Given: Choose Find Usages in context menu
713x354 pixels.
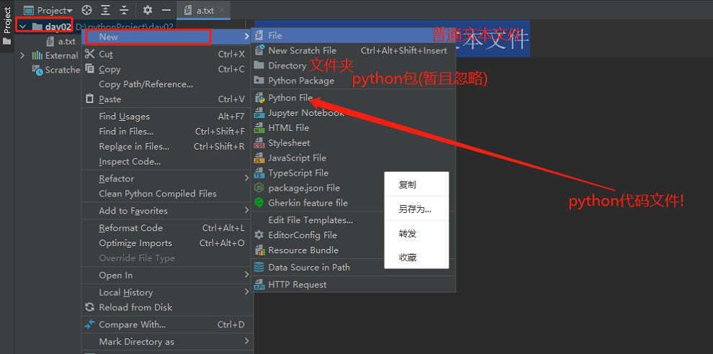Looking at the screenshot, I should [x=166, y=117].
